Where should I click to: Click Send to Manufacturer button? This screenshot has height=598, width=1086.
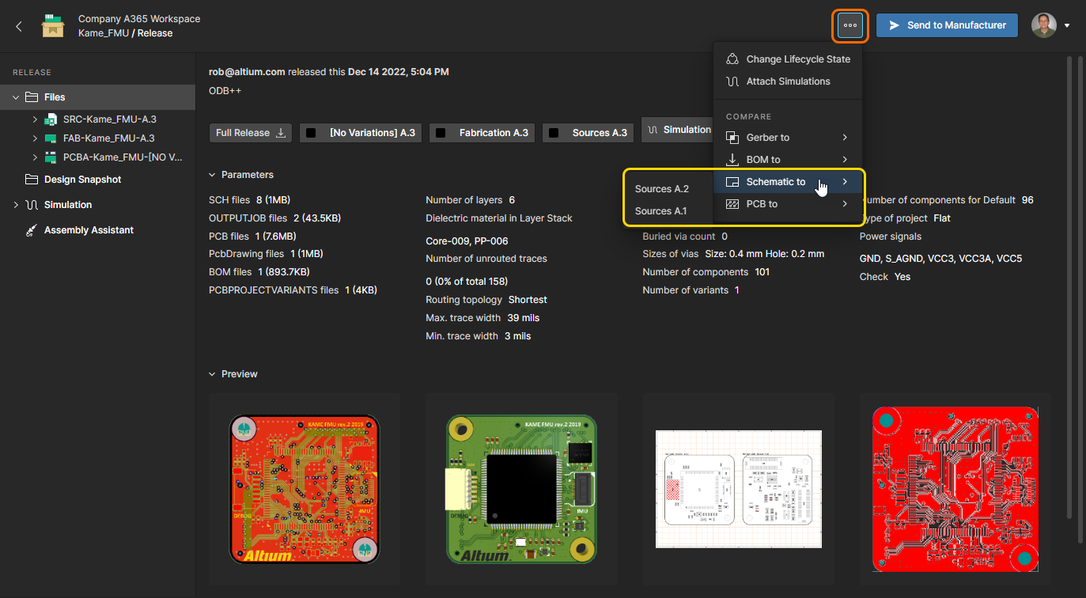point(947,25)
